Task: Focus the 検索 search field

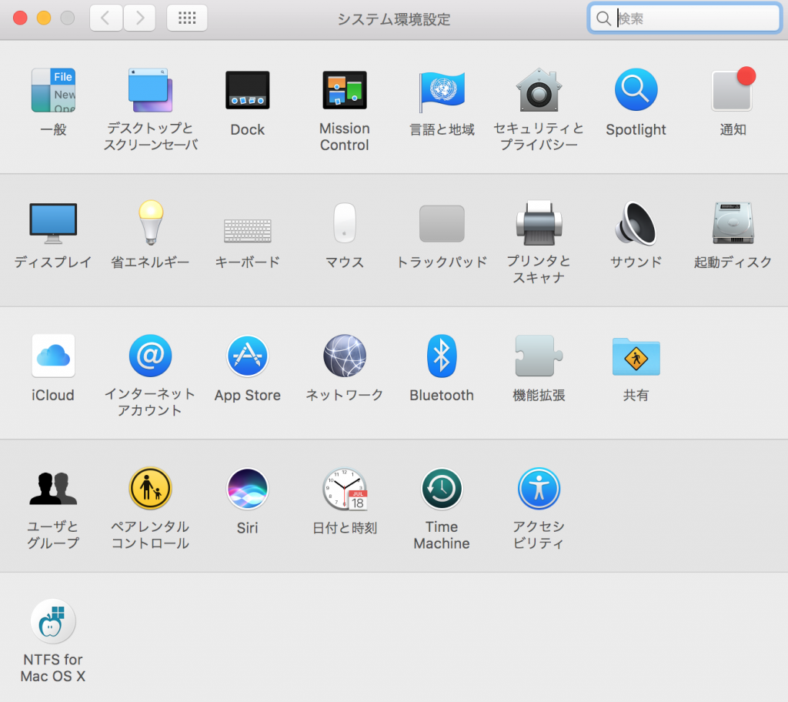Action: (684, 18)
